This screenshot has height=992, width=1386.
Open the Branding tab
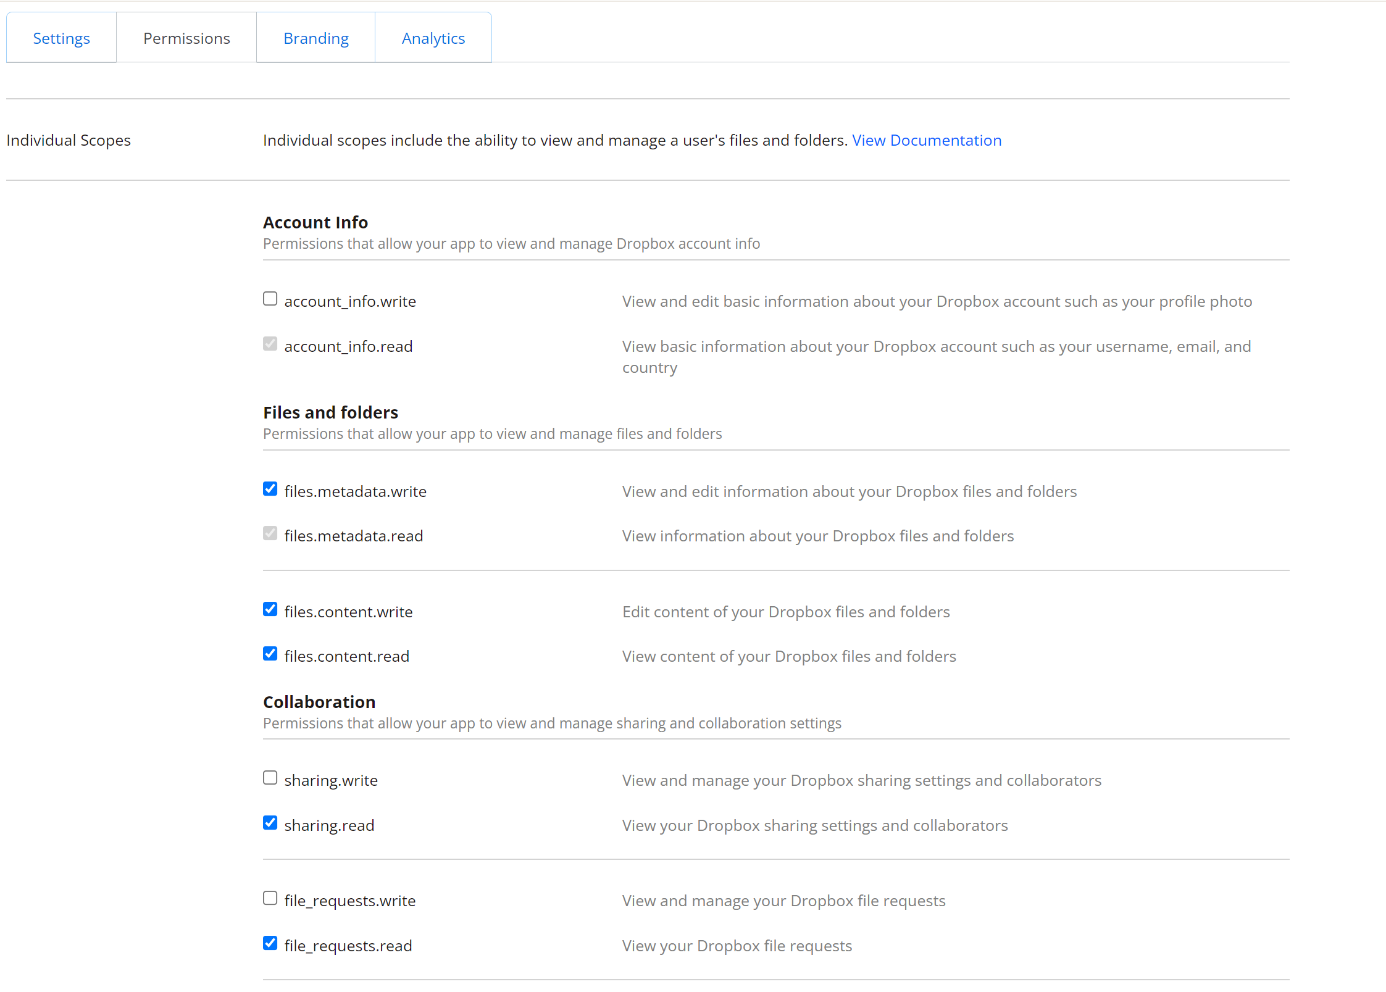pyautogui.click(x=315, y=38)
